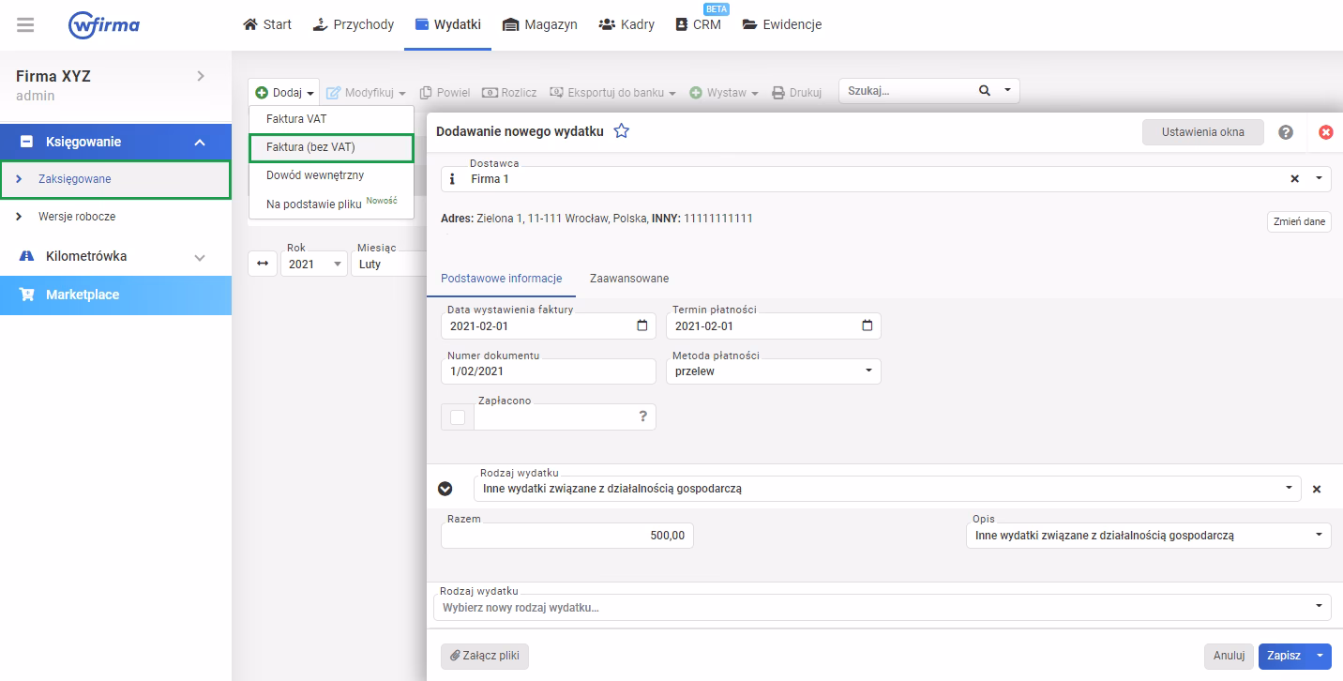Viewport: 1343px width, 681px height.
Task: Toggle the Zapłacono checkbox
Action: [458, 417]
